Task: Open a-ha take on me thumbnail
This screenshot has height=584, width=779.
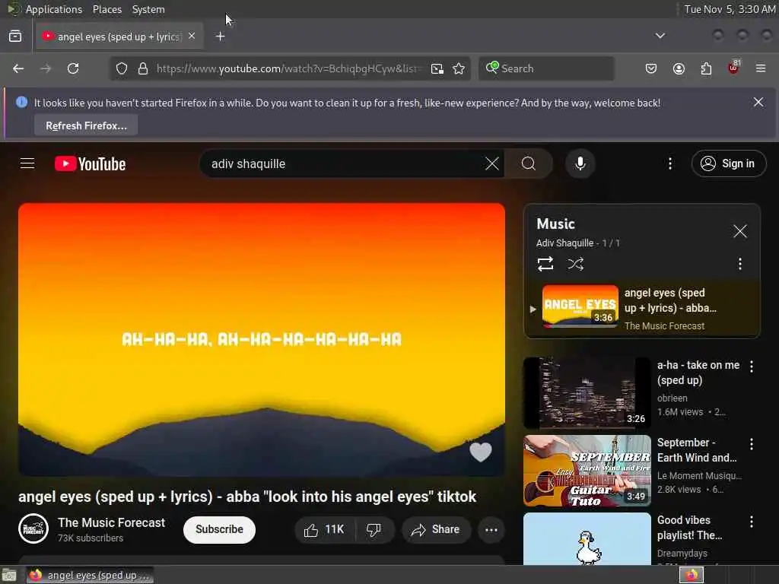Action: tap(587, 393)
